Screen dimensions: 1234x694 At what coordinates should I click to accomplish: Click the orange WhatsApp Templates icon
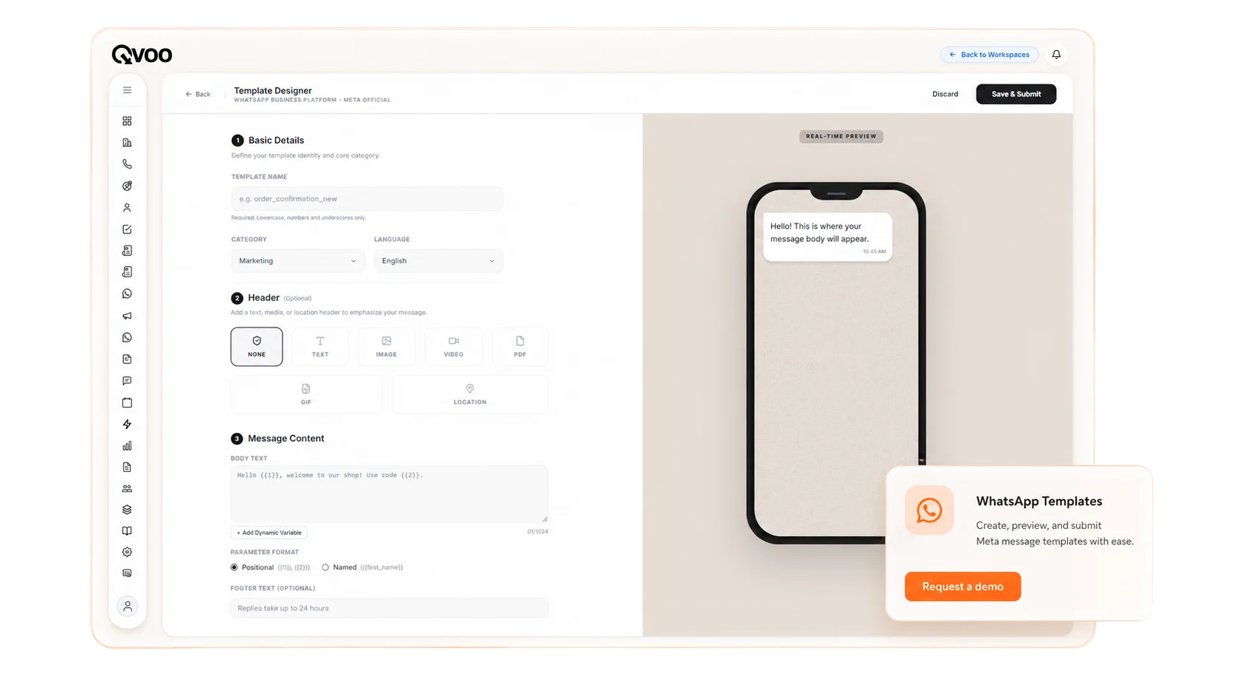point(929,510)
